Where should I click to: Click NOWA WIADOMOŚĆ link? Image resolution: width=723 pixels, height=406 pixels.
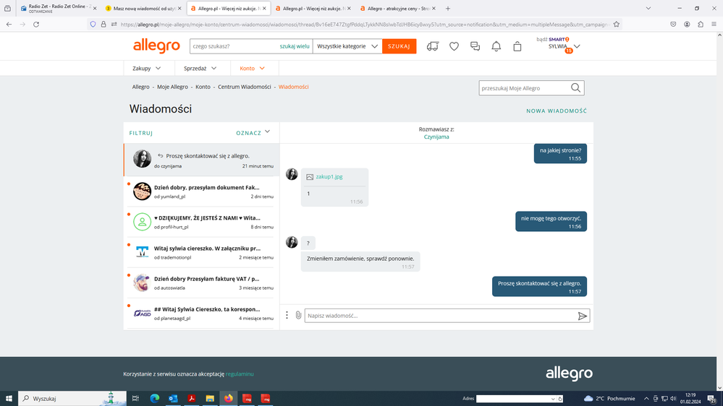click(557, 111)
